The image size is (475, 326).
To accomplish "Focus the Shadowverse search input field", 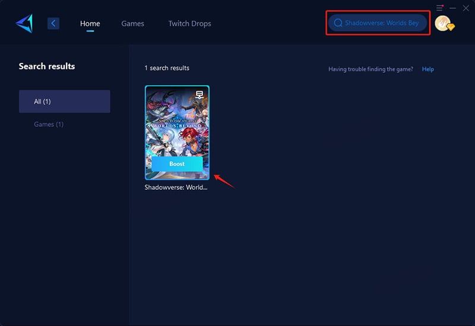I will coord(378,23).
